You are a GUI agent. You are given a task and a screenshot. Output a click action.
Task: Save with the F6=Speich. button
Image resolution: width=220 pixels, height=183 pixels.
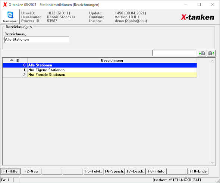[x=114, y=171]
